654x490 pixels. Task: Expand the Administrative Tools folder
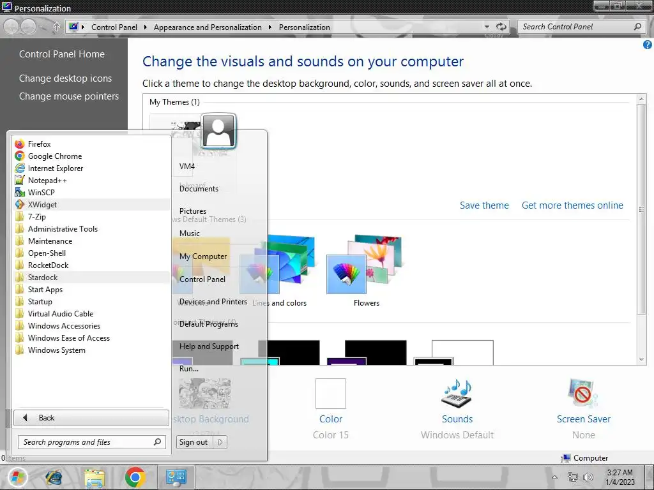click(91, 229)
